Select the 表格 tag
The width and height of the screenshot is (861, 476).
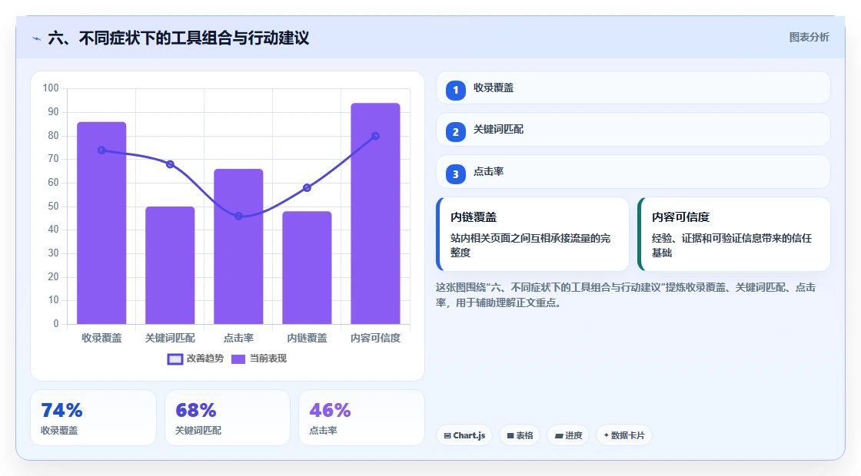click(x=520, y=435)
